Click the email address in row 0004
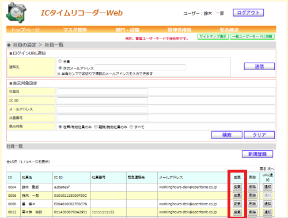The height and width of the screenshot is (218, 288). tap(188, 187)
